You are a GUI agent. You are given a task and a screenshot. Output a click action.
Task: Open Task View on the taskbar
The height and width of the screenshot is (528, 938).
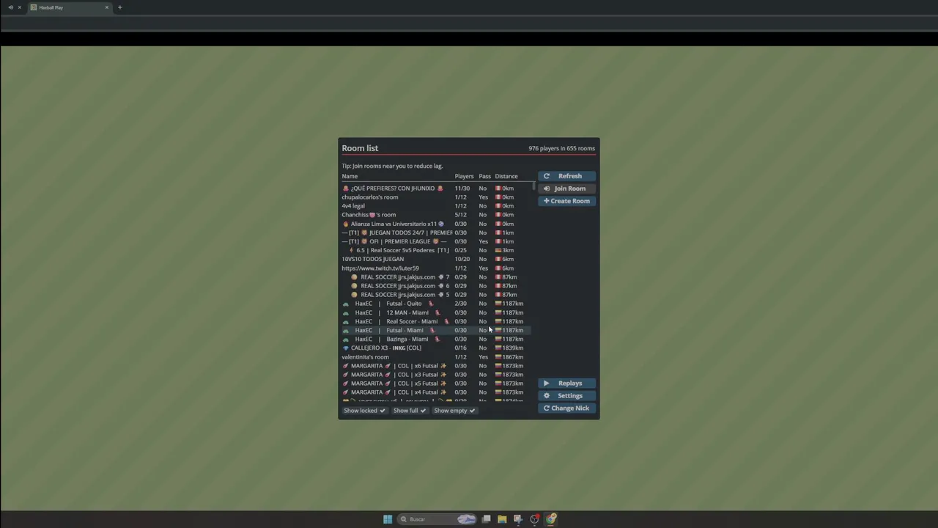pyautogui.click(x=486, y=519)
